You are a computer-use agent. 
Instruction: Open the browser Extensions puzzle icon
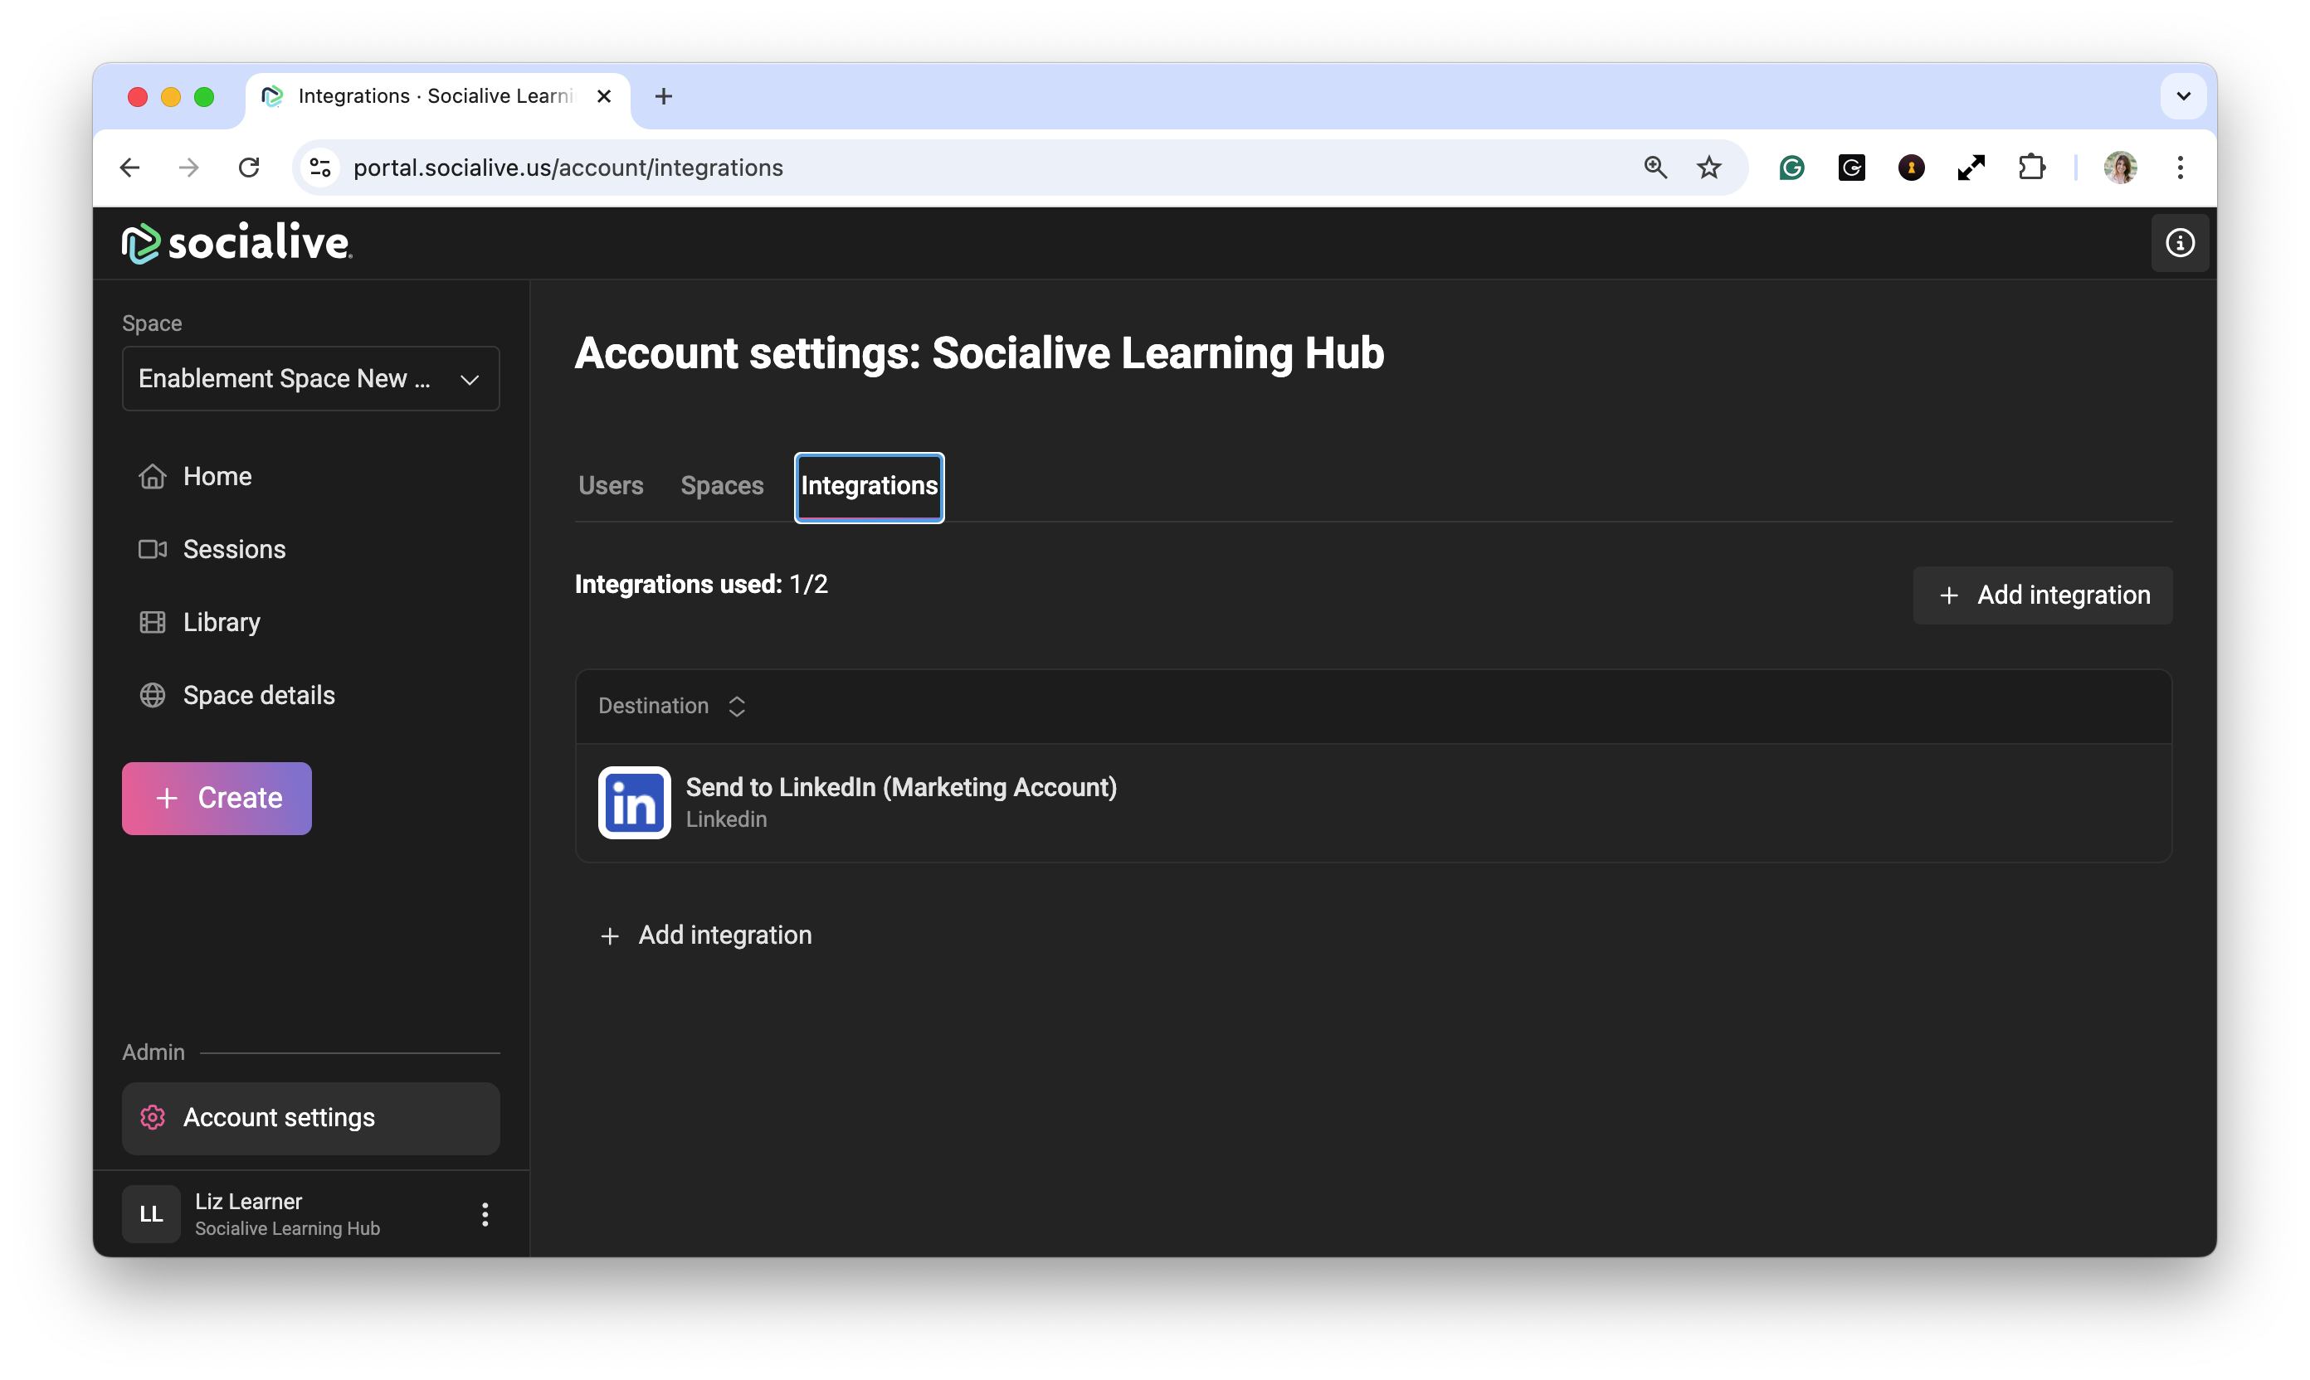(2031, 168)
